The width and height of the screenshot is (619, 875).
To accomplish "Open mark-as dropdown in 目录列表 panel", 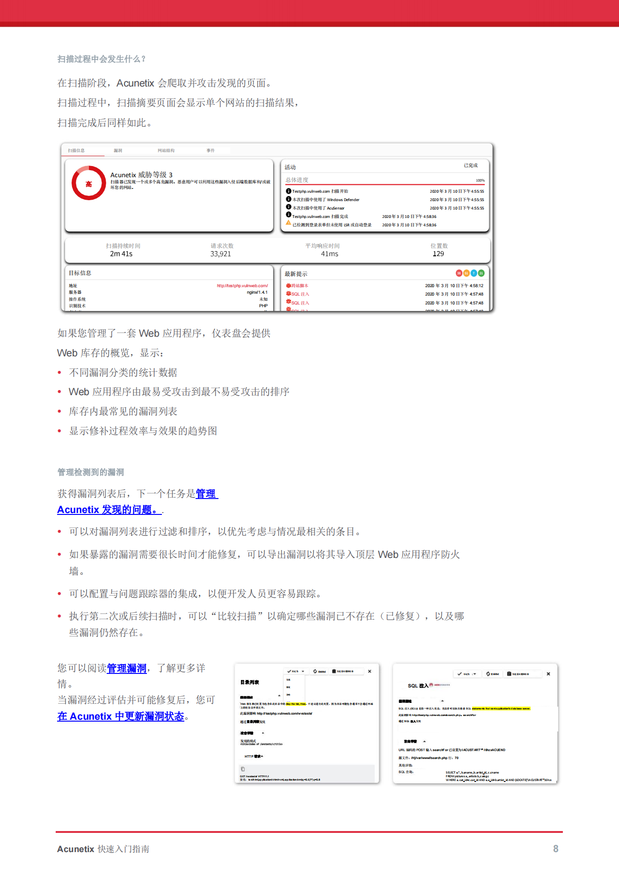I will pos(296,671).
